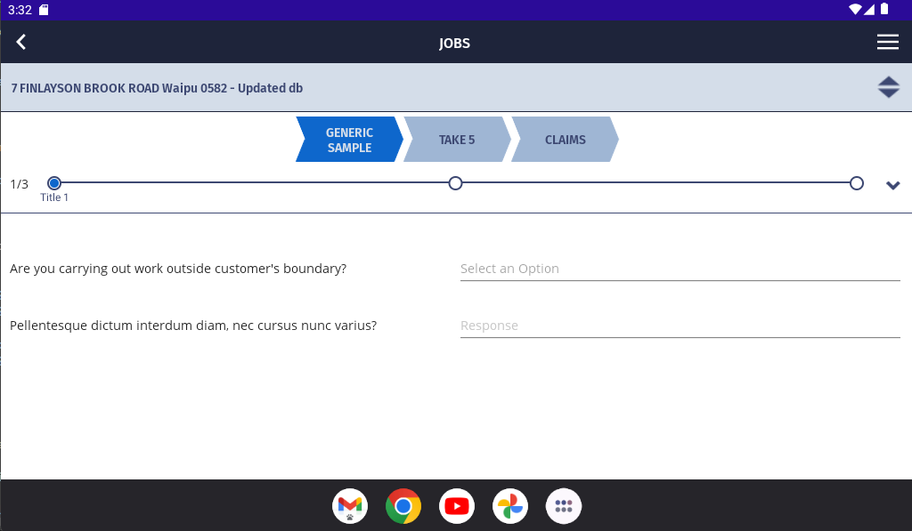Open Google Photos from the dock
The image size is (912, 531).
point(510,505)
